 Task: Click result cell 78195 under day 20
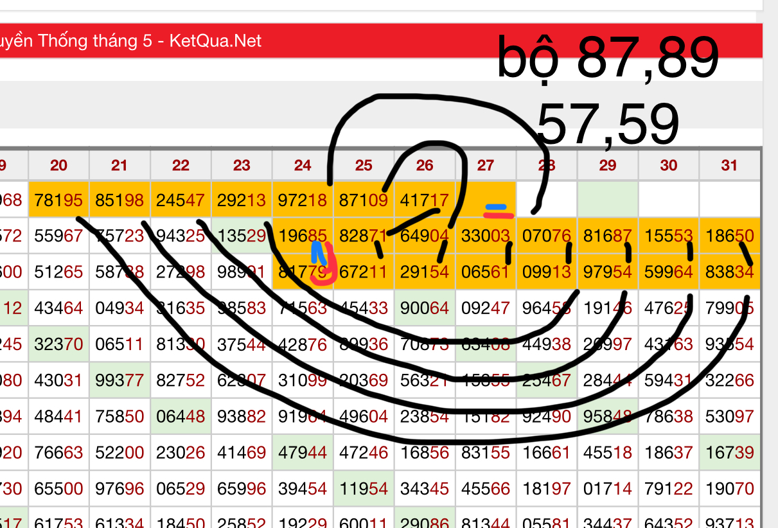point(58,200)
